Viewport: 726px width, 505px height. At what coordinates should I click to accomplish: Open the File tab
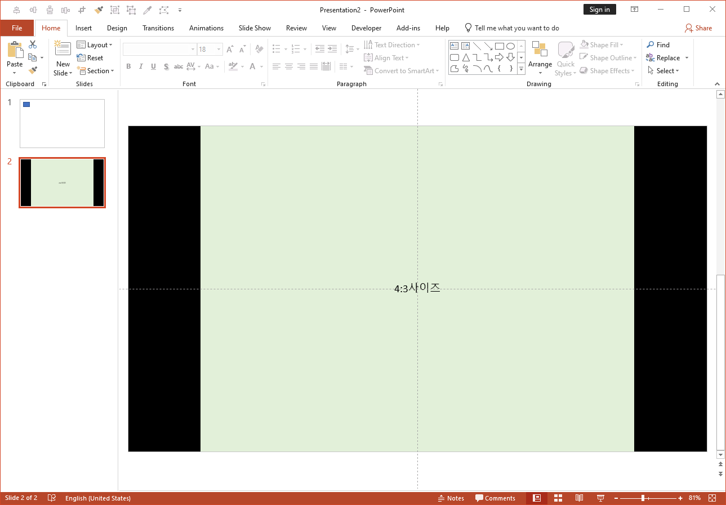17,28
